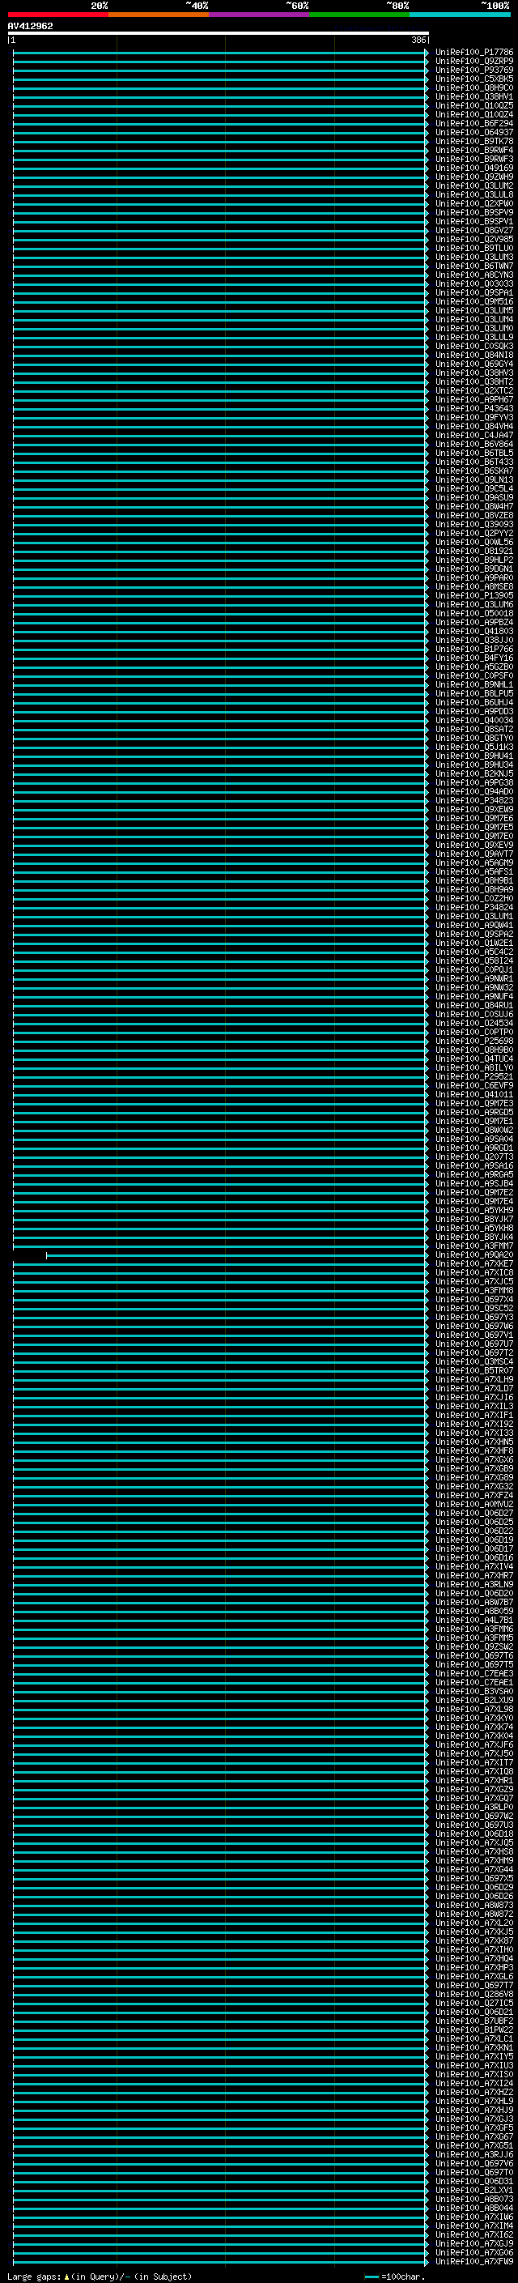518x2283 pixels.
Task: Select hit label UniRef100_A4L7B1
Action: (x=473, y=1620)
